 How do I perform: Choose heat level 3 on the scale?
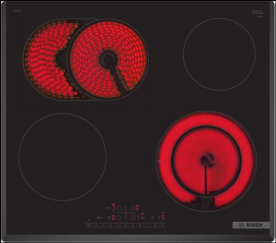(118, 225)
